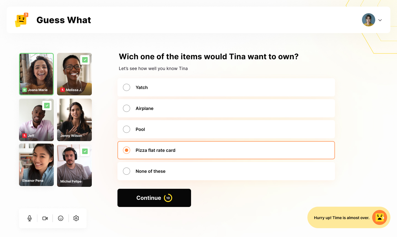The height and width of the screenshot is (237, 397).
Task: Open the emoji reactions smiley icon
Action: (x=61, y=218)
